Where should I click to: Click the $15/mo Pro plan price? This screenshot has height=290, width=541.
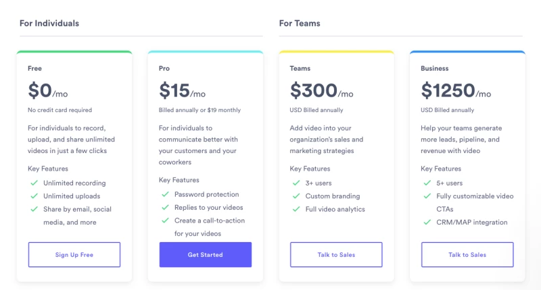pos(182,91)
